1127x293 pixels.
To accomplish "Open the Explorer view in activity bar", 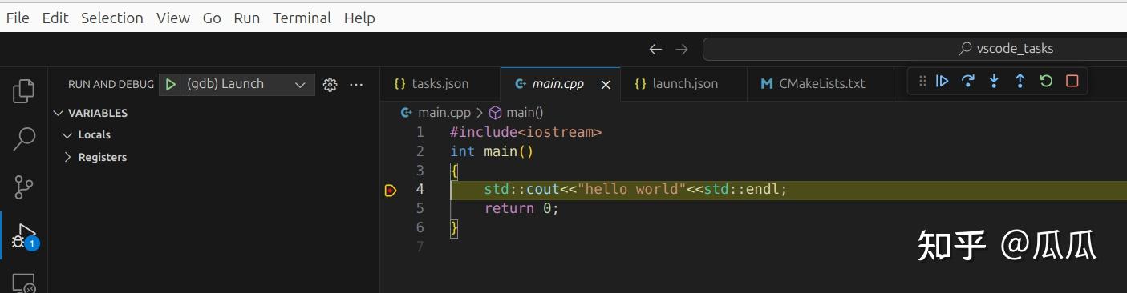I will (24, 91).
